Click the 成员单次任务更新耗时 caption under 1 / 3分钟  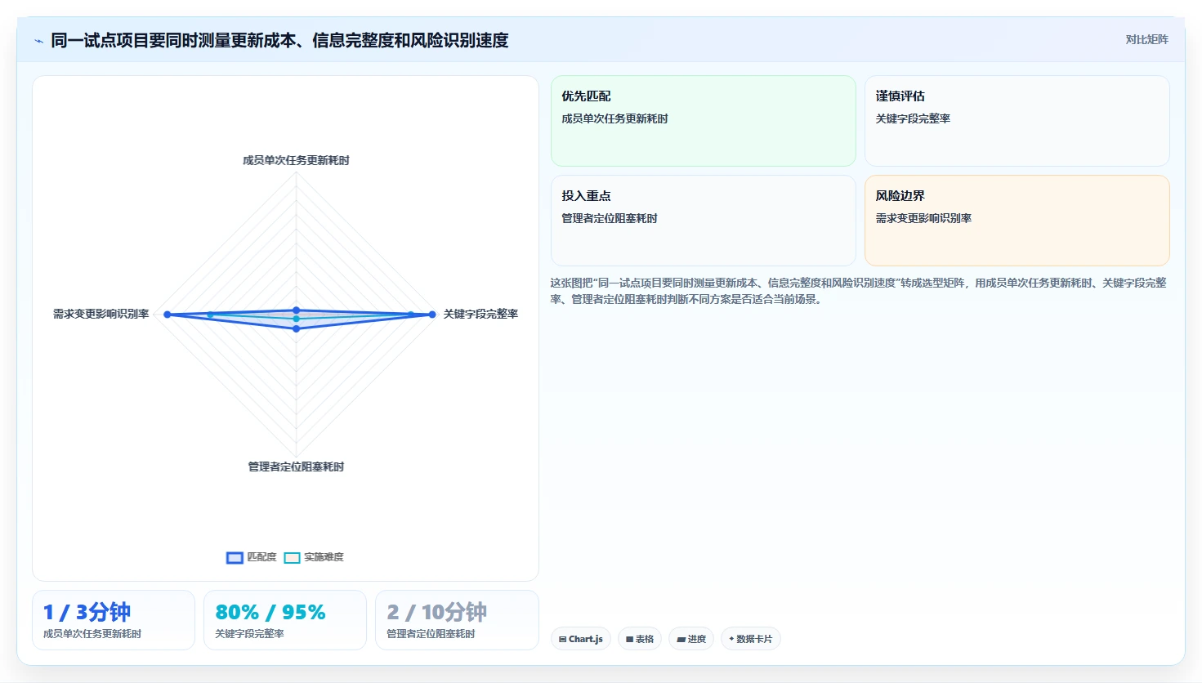pos(92,634)
